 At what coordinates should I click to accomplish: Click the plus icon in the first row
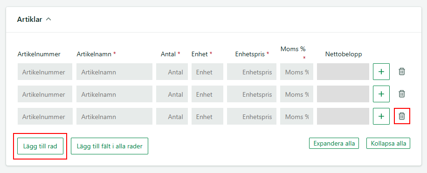381,72
